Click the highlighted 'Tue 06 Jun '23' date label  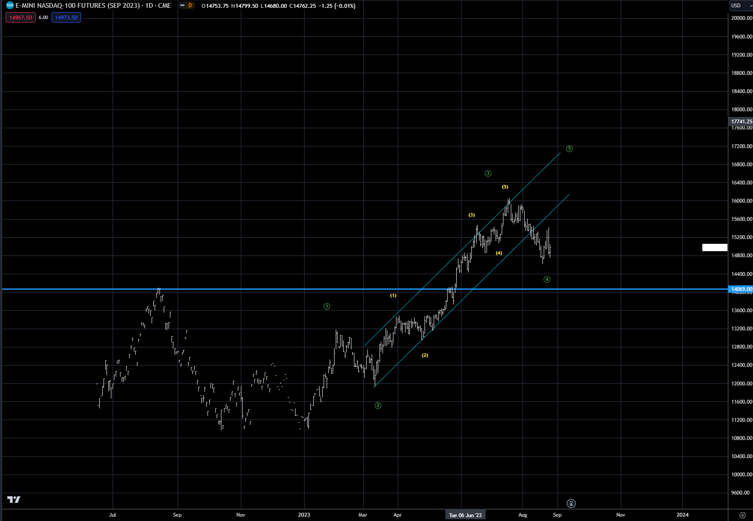[x=465, y=515]
